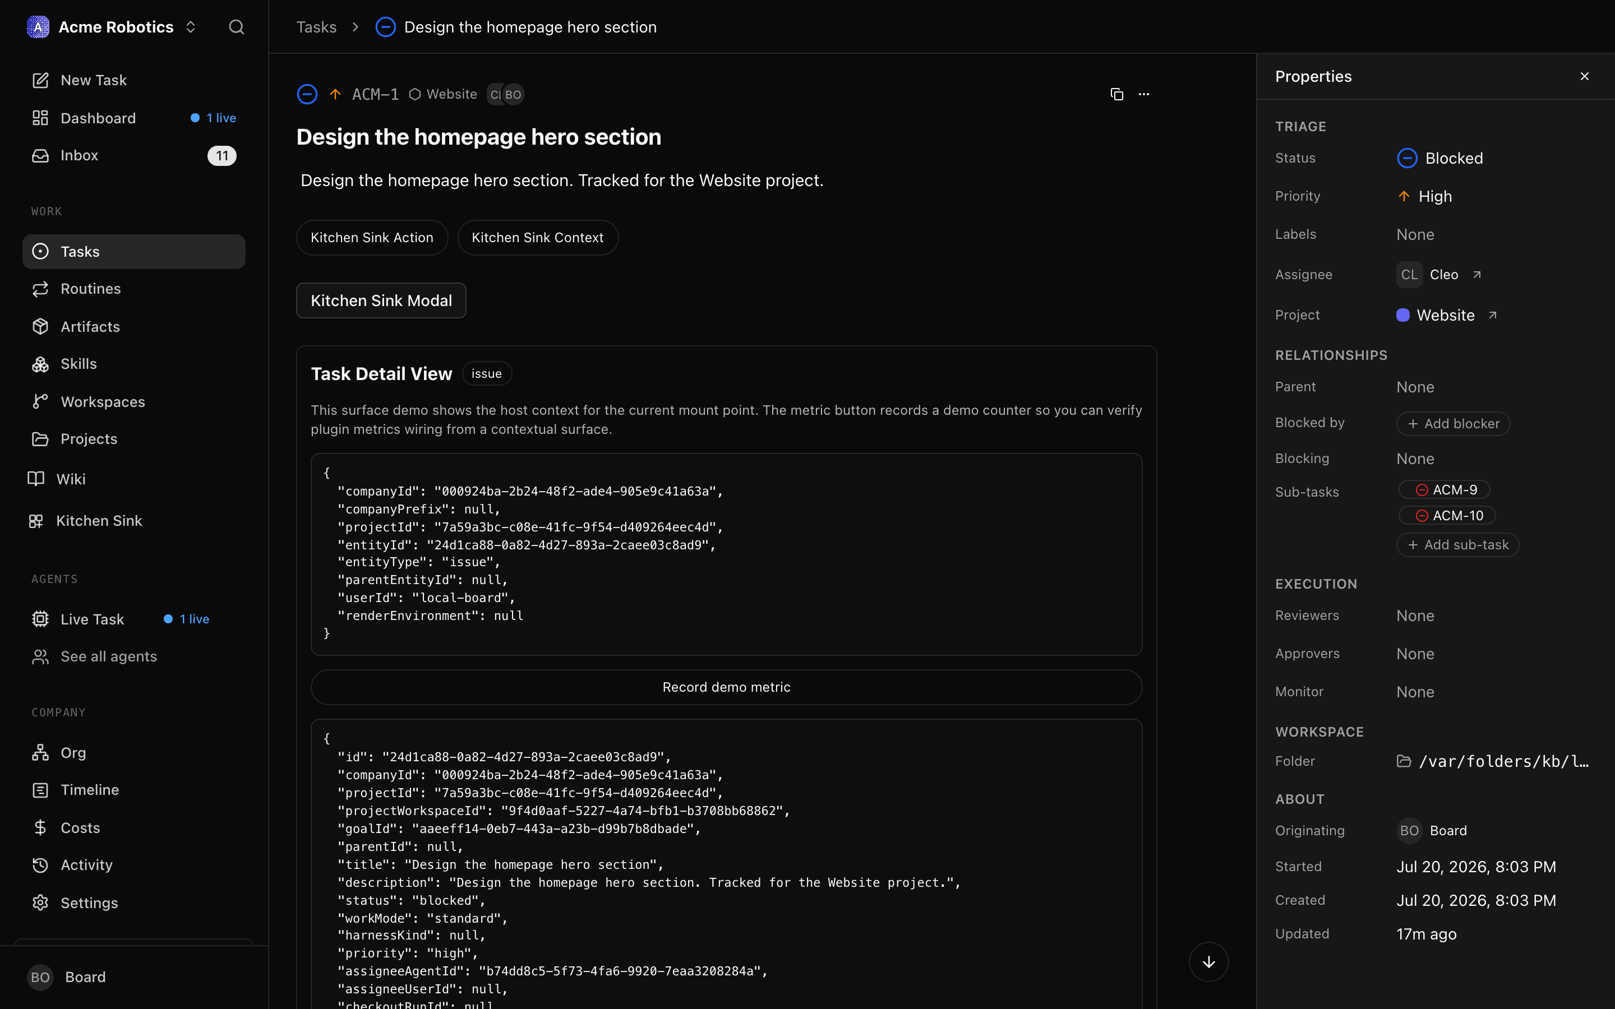Set Approvers currently None
Image resolution: width=1615 pixels, height=1009 pixels.
point(1415,654)
